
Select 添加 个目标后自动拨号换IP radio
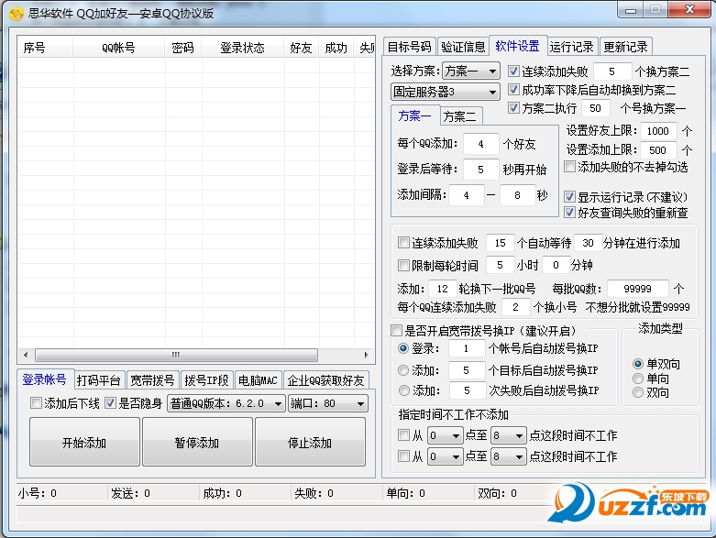click(x=403, y=370)
